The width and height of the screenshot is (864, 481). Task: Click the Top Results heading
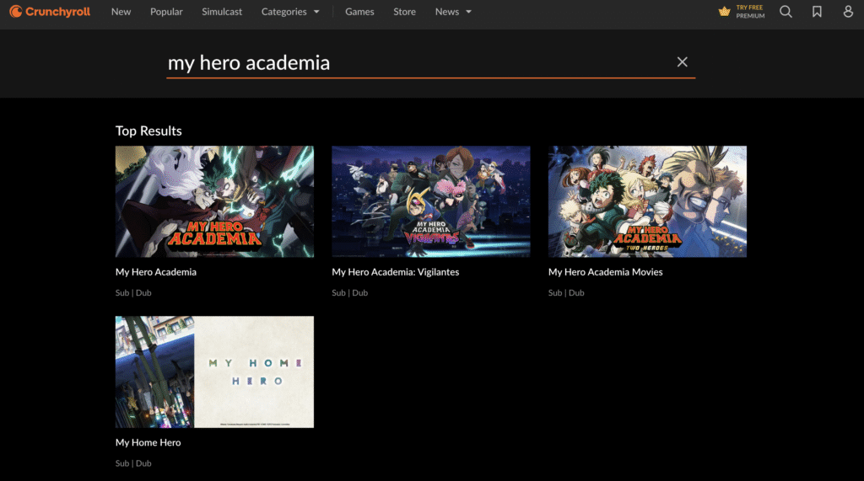148,131
